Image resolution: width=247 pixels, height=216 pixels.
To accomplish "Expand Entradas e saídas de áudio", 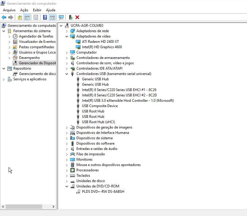I will (x=67, y=149).
